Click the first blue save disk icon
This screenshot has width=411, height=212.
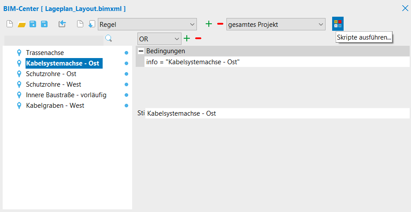[x=33, y=24]
